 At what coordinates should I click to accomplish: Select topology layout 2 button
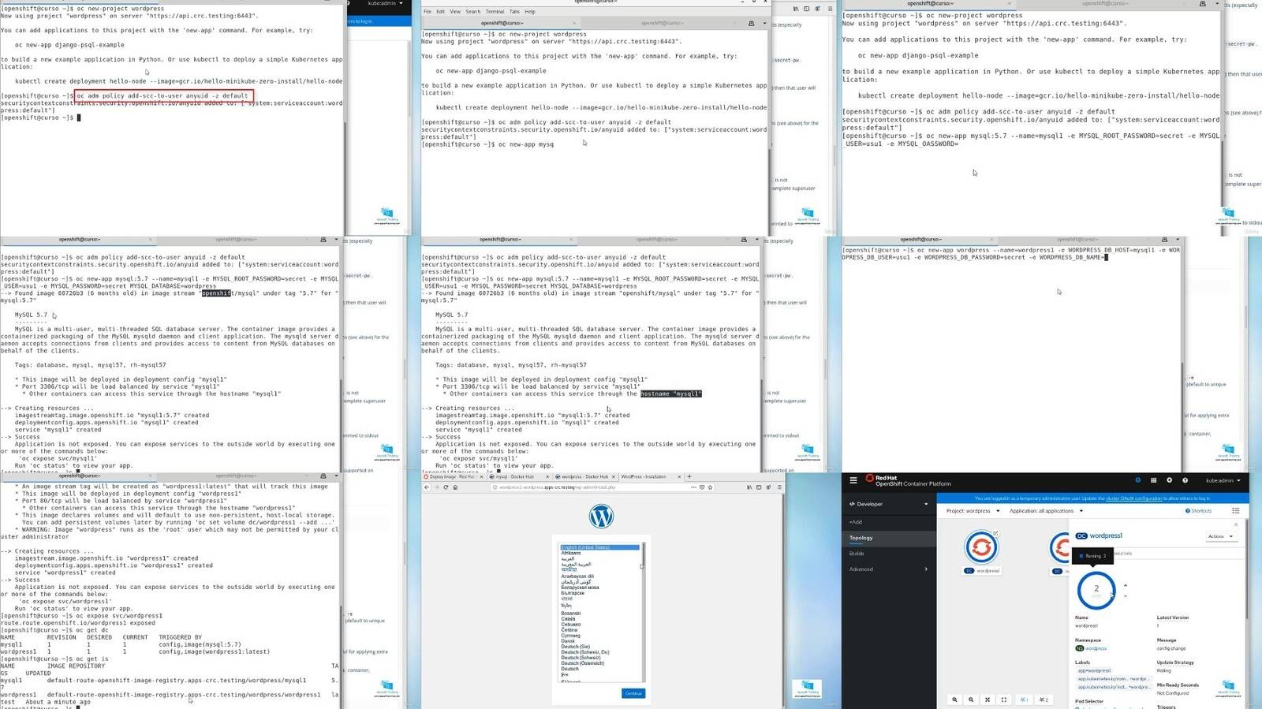point(1044,700)
